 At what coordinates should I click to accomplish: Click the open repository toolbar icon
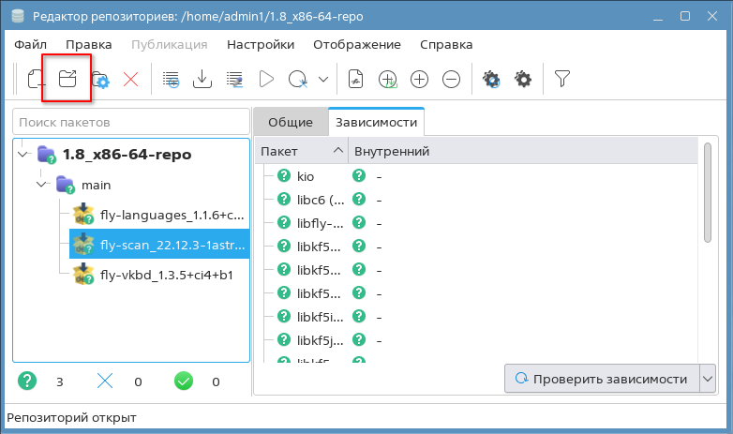67,79
